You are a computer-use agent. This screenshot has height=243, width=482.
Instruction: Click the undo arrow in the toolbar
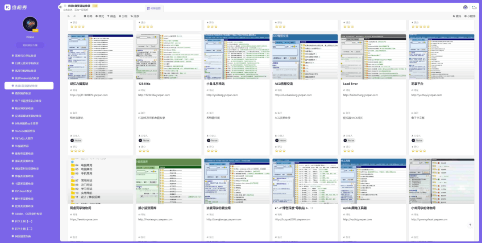pyautogui.click(x=68, y=16)
